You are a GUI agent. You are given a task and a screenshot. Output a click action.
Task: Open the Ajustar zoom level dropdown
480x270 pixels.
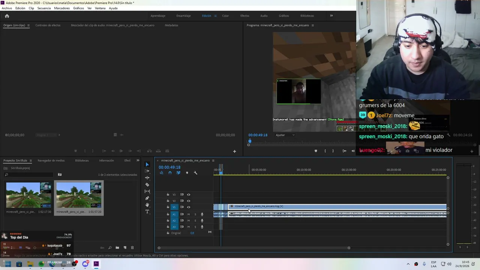(285, 135)
